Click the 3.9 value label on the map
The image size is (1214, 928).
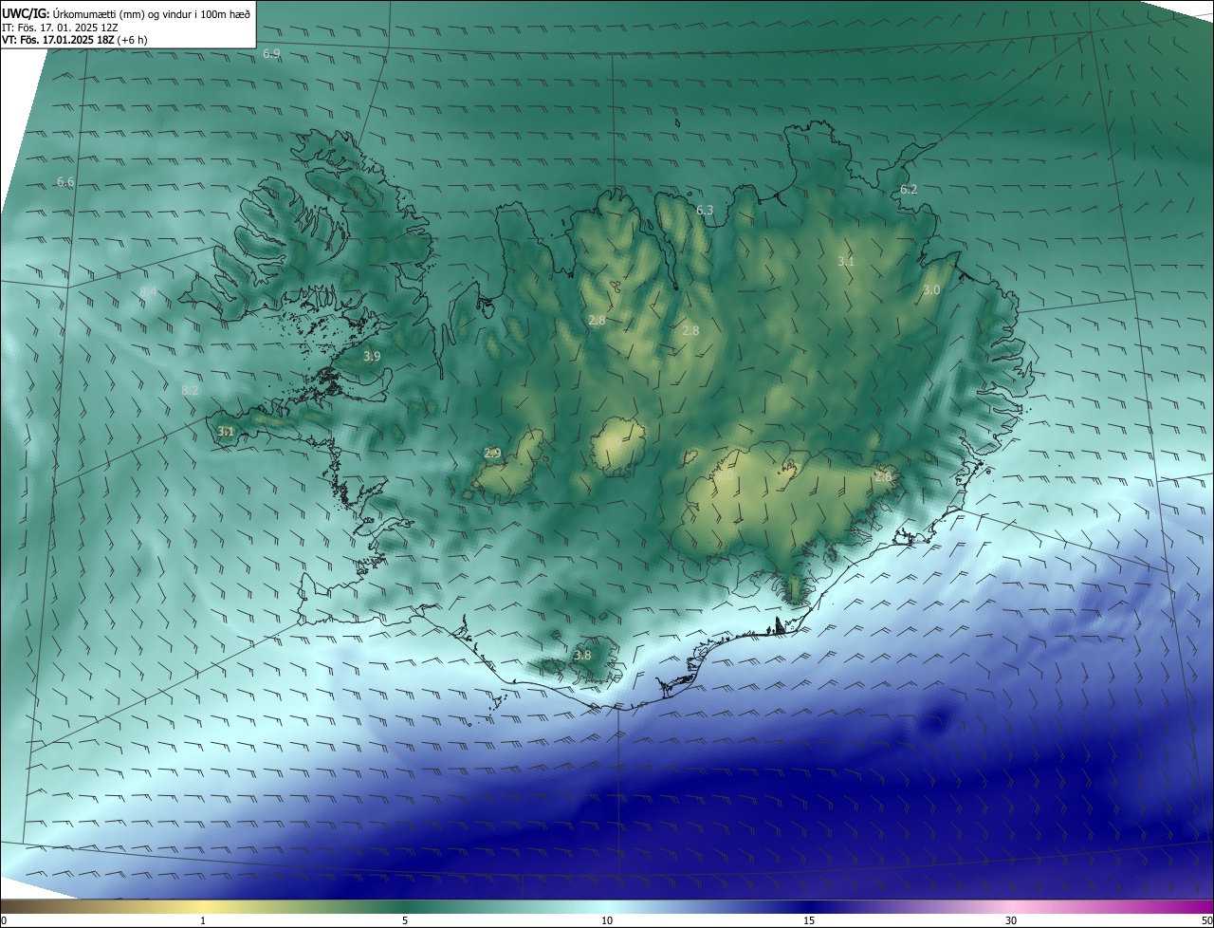[x=372, y=356]
